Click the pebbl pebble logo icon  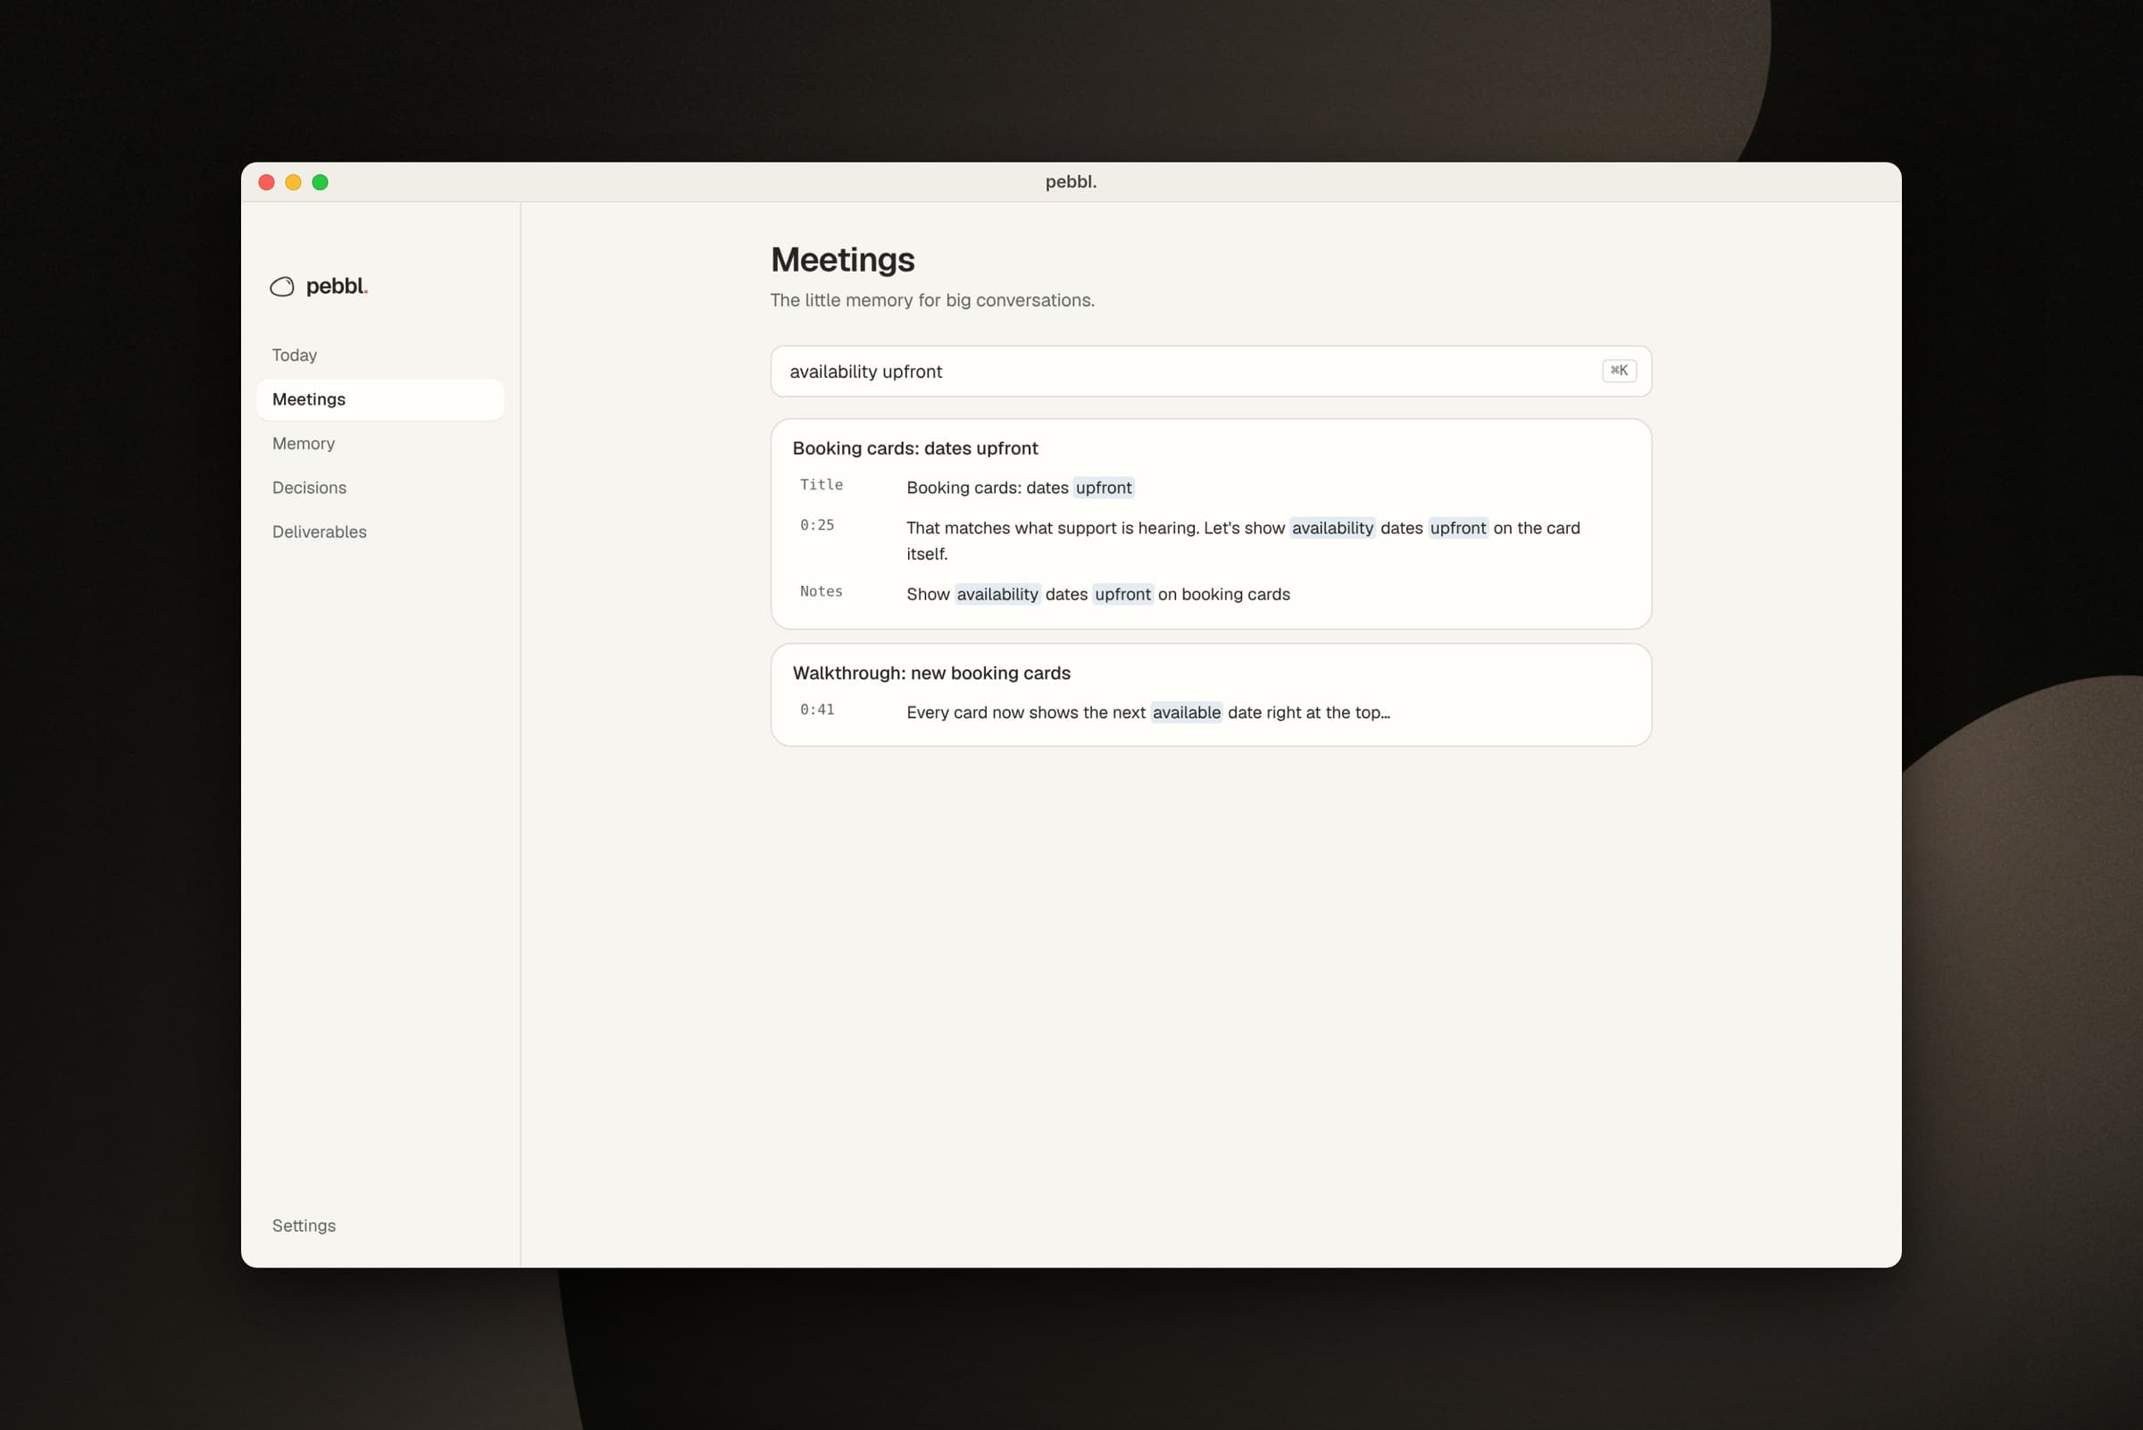click(x=281, y=287)
